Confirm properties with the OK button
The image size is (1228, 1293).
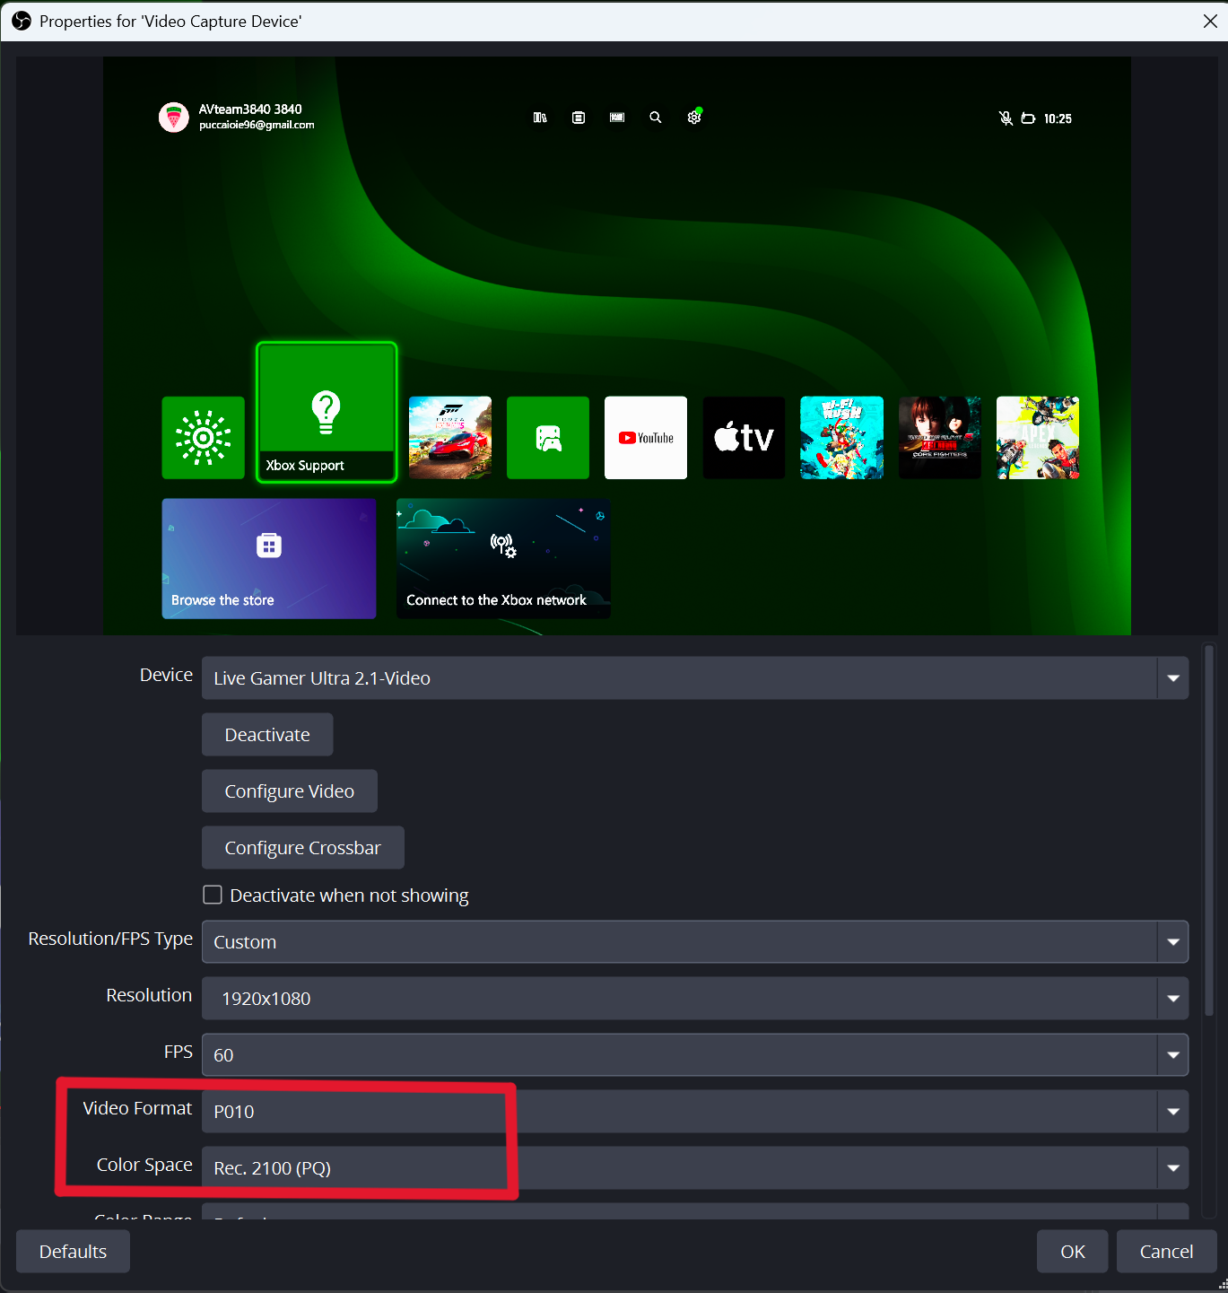[x=1073, y=1252]
